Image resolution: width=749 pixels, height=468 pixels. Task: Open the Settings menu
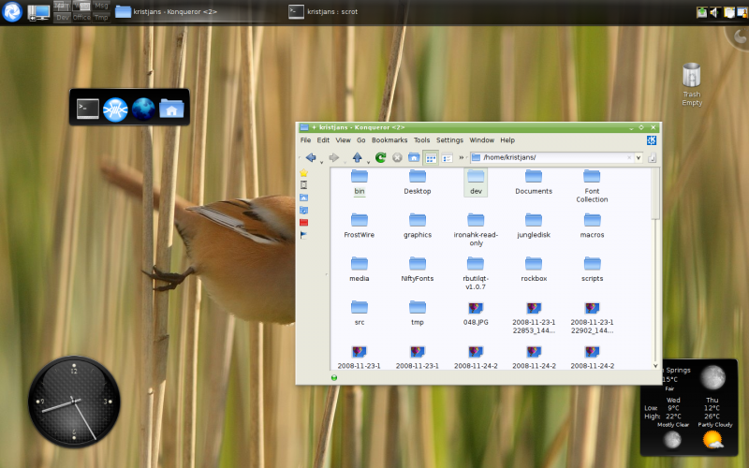pyautogui.click(x=449, y=139)
